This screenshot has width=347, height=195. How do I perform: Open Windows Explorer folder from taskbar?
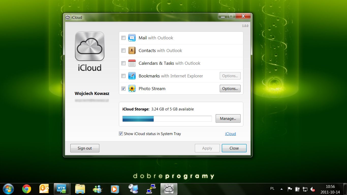click(80, 189)
